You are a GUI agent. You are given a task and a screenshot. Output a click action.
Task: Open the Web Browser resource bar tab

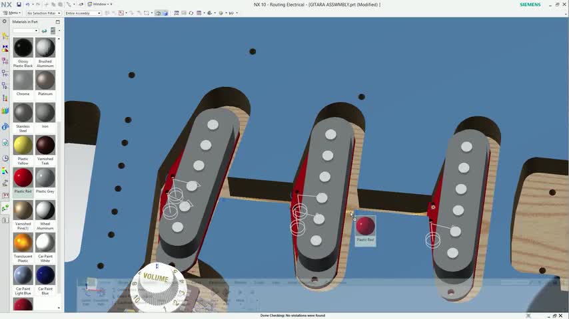5,127
